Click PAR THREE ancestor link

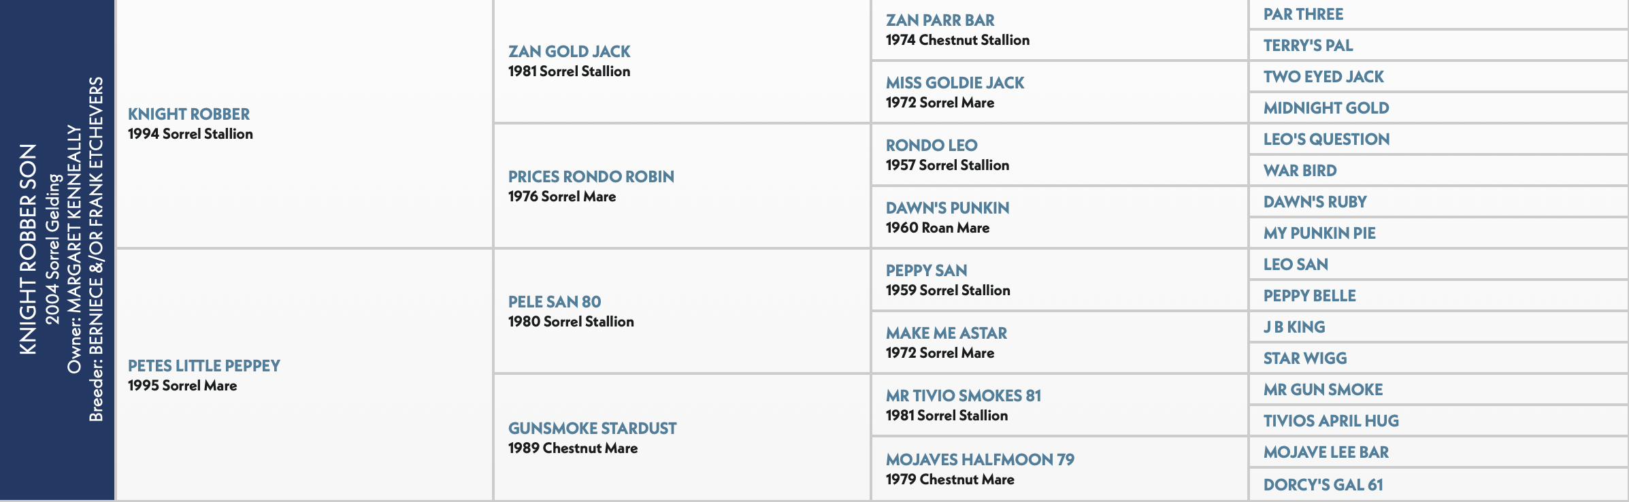pyautogui.click(x=1303, y=14)
